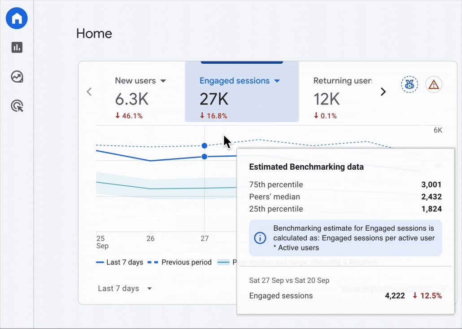The height and width of the screenshot is (329, 462).
Task: Show more metrics with the right chevron
Action: [x=383, y=92]
